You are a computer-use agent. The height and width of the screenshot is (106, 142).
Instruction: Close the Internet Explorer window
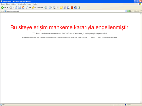tap(141, 1)
